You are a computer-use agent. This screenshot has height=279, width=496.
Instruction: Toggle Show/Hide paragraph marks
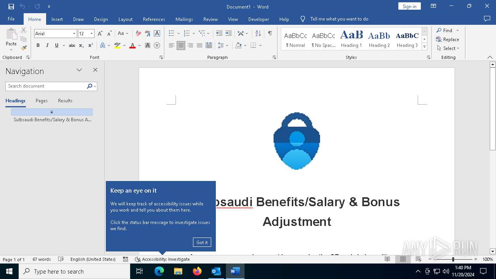pyautogui.click(x=270, y=33)
